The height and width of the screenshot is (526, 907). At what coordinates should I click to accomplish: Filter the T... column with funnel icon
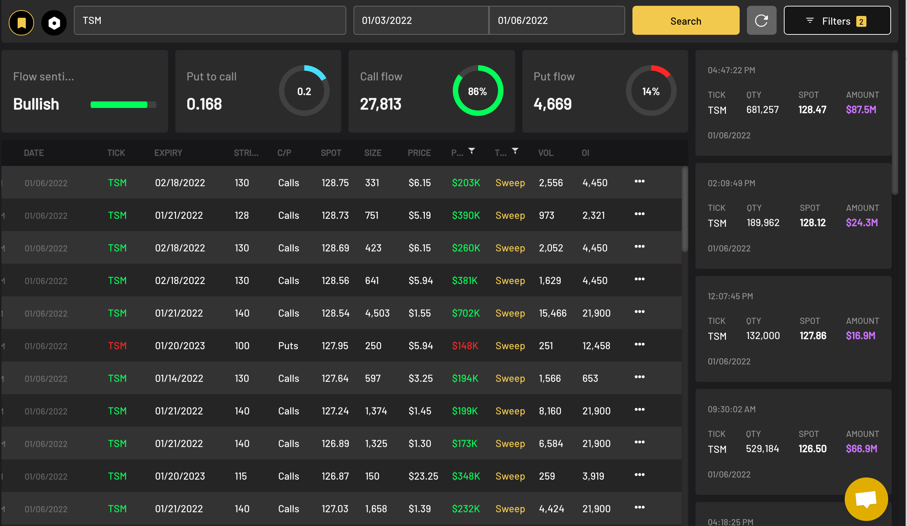pyautogui.click(x=515, y=151)
